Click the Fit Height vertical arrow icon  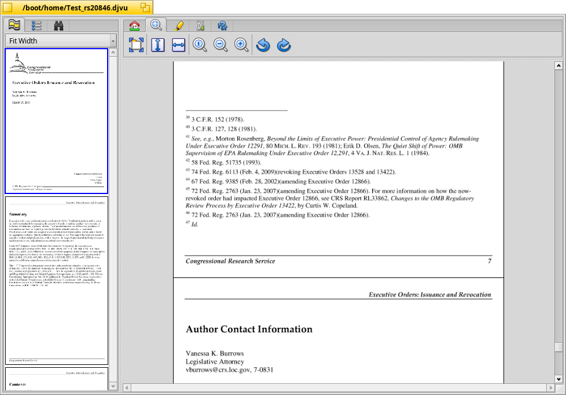click(x=158, y=45)
